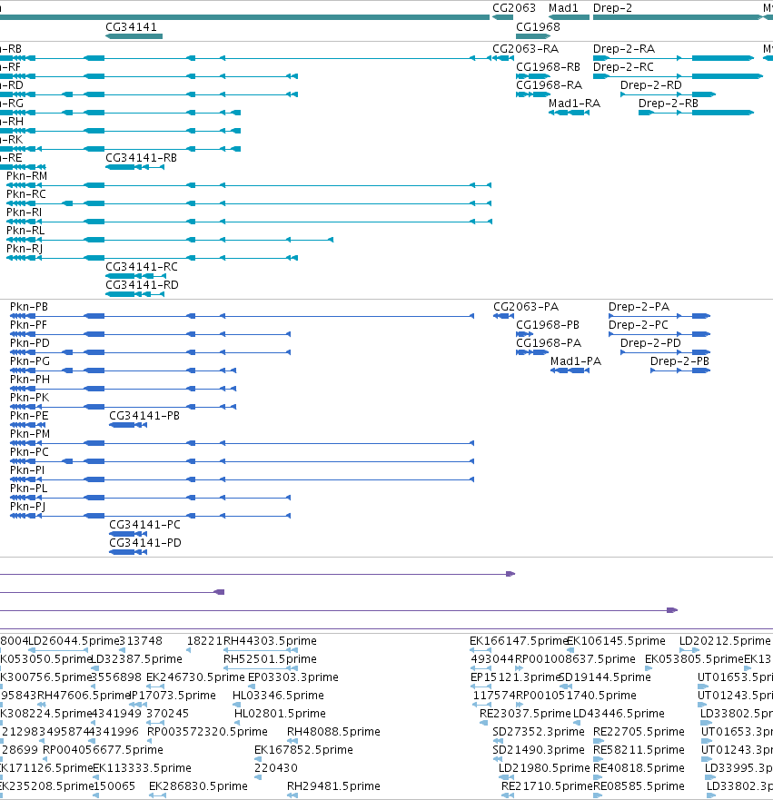The image size is (773, 800).
Task: Click the Drep-2 gene label
Action: pyautogui.click(x=612, y=8)
